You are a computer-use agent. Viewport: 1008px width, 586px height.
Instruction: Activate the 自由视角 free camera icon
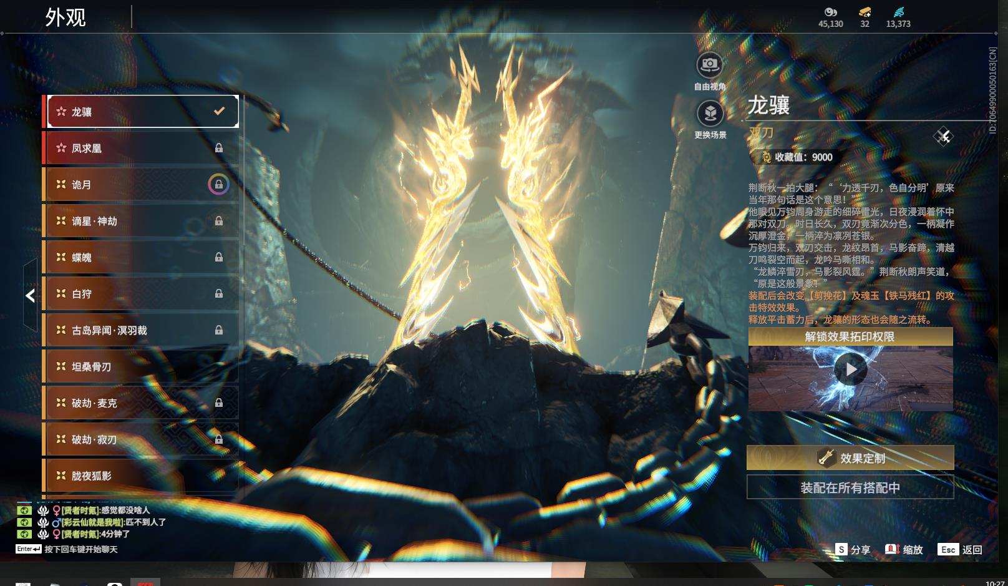pos(710,64)
